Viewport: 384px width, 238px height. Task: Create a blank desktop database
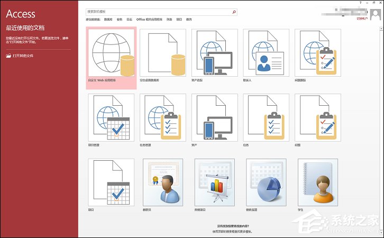click(163, 53)
